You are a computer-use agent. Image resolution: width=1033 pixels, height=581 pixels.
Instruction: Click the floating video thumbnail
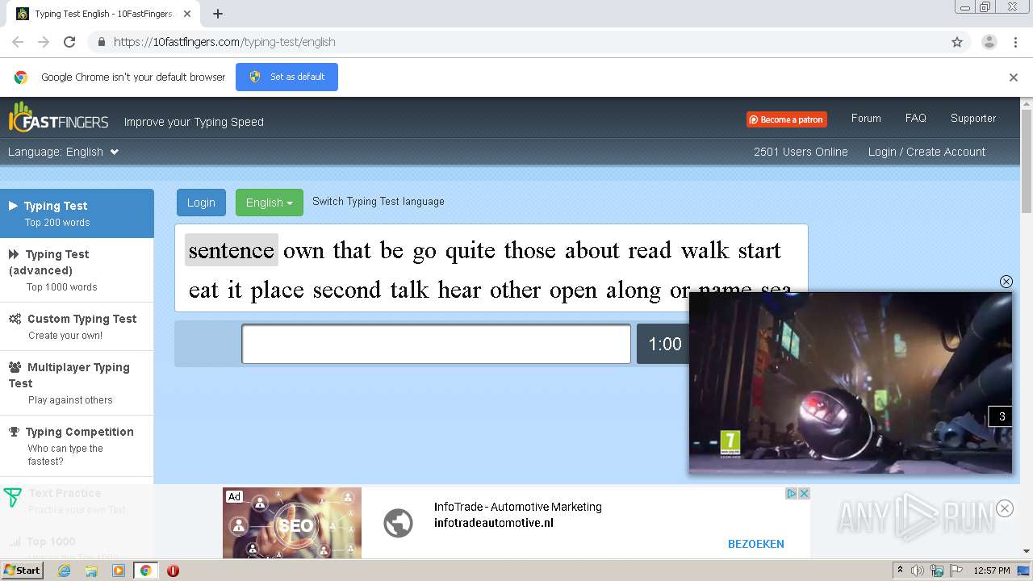851,382
